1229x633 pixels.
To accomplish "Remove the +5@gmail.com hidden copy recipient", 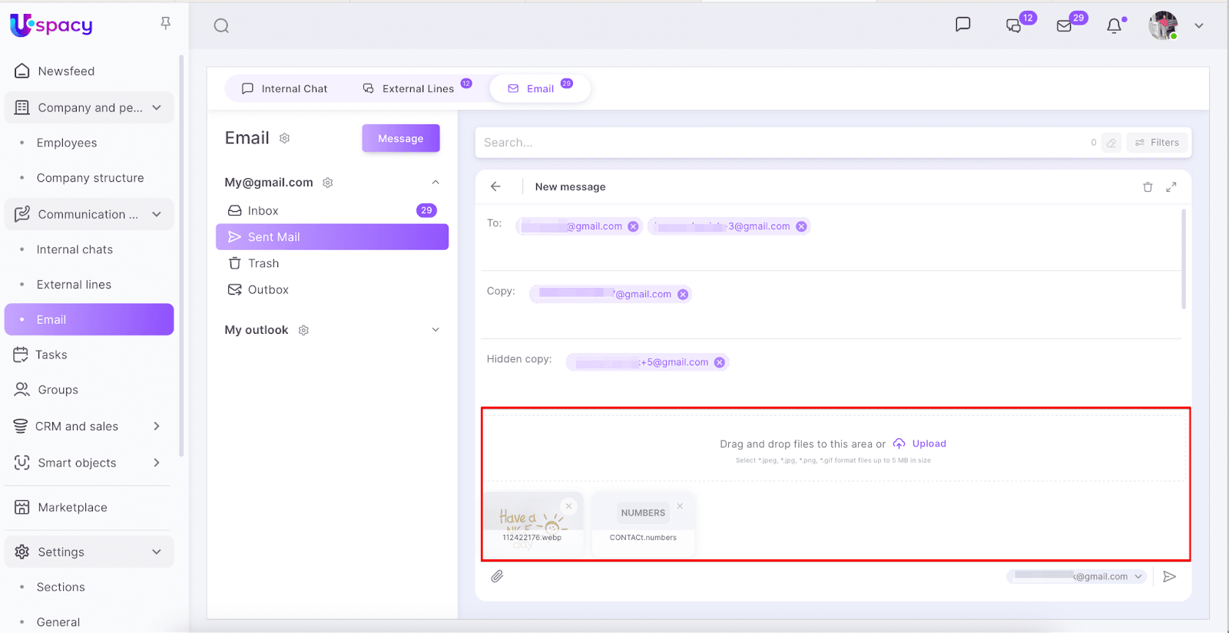I will (720, 362).
